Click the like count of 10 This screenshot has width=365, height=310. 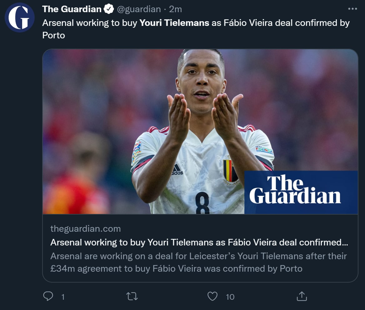(x=230, y=297)
